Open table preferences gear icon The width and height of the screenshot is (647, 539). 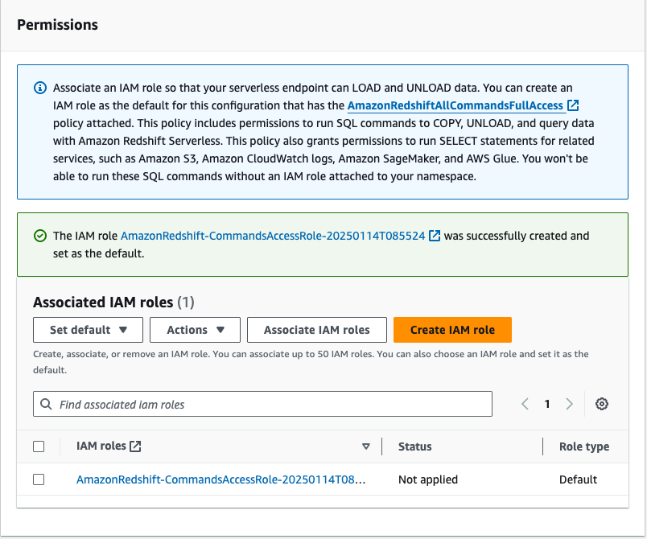(x=601, y=404)
